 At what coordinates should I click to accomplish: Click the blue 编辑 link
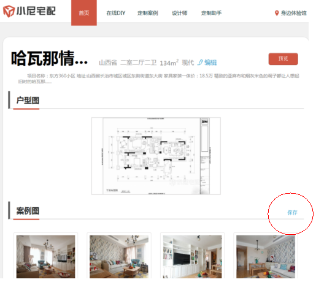click(x=210, y=63)
